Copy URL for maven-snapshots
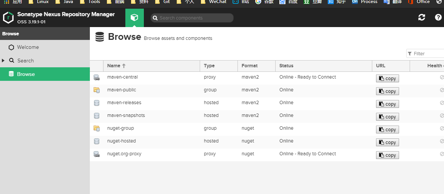This screenshot has height=194, width=444. click(x=387, y=117)
